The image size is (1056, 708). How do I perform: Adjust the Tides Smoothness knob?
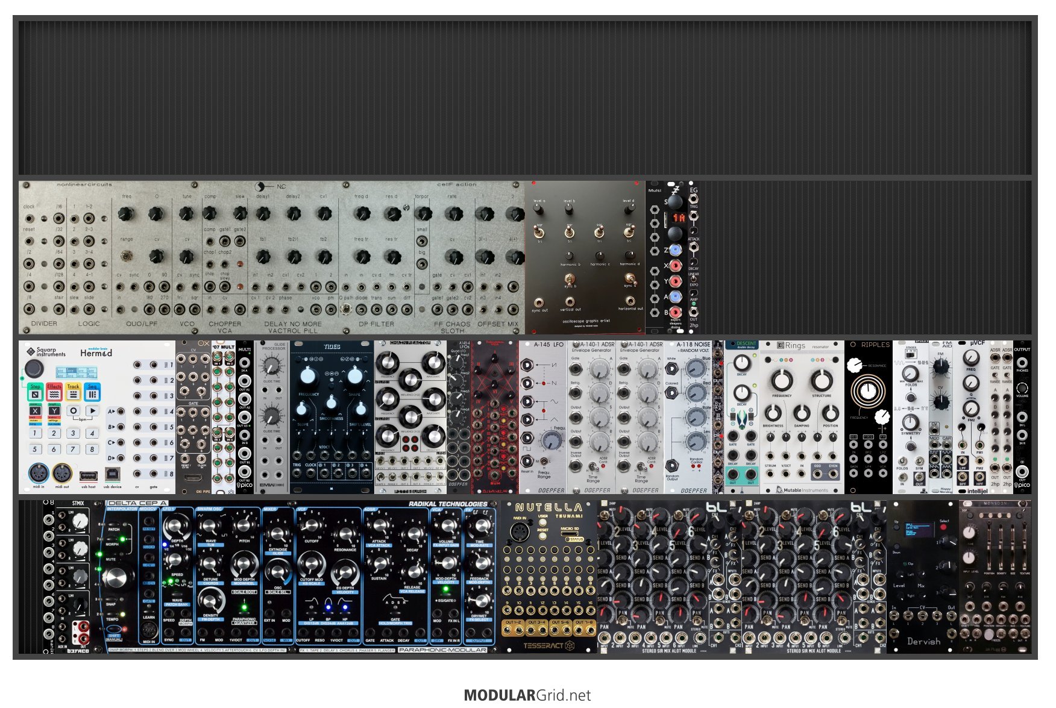click(x=332, y=403)
